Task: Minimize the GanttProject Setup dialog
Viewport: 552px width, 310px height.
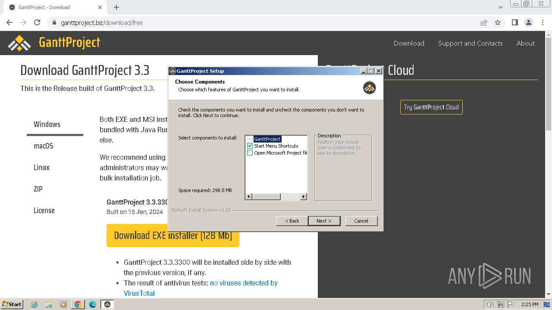Action: [364, 71]
